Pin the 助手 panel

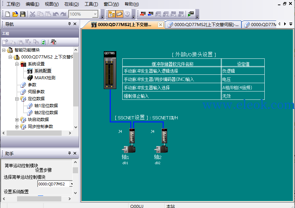tap(69, 153)
